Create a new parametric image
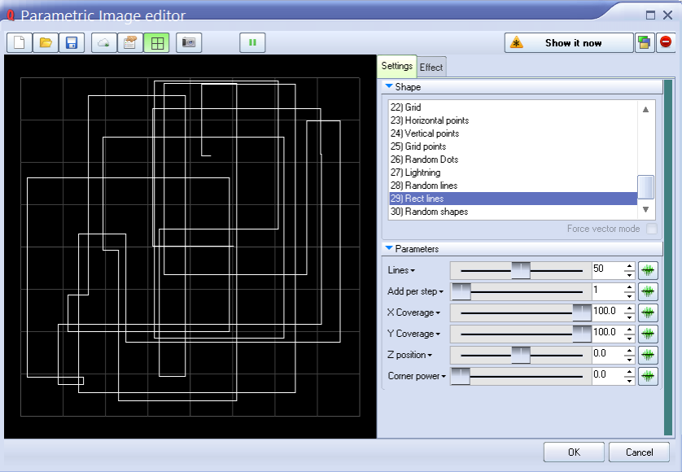Screen dimensions: 682x472 (x=18, y=42)
